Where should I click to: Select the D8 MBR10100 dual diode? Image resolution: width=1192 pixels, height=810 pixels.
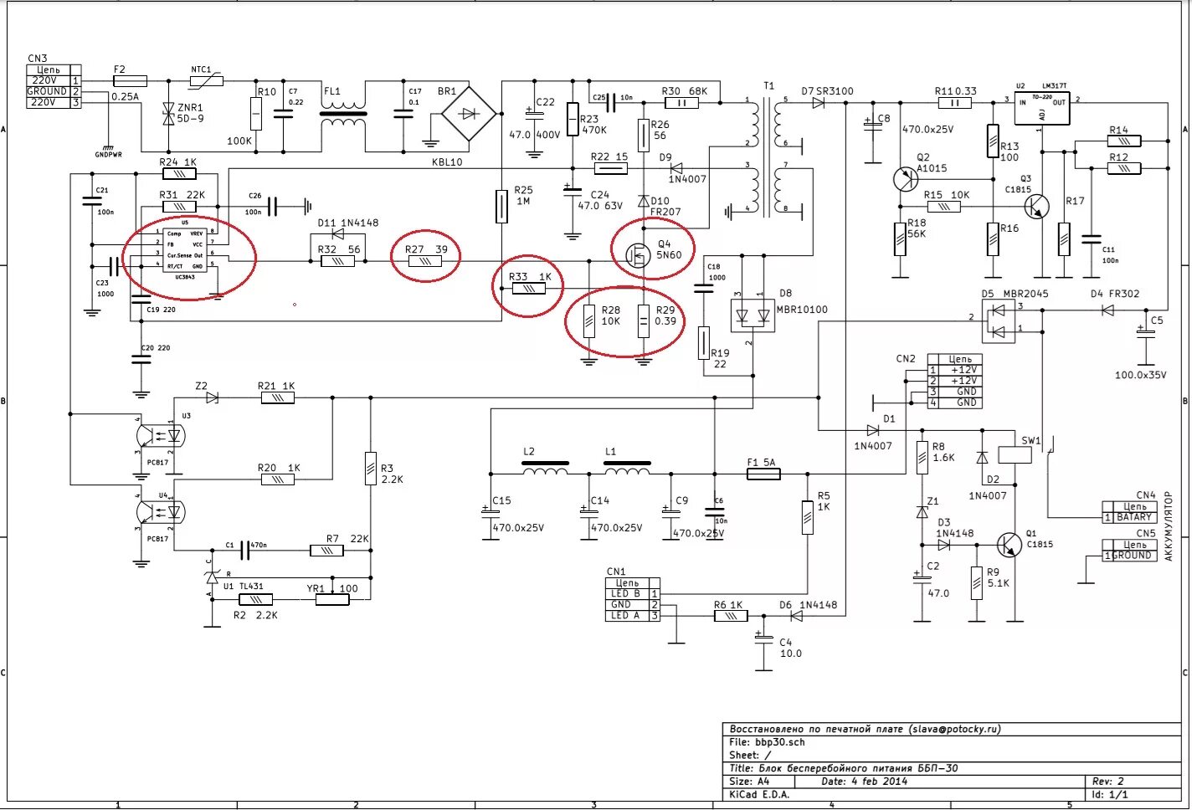pyautogui.click(x=753, y=315)
